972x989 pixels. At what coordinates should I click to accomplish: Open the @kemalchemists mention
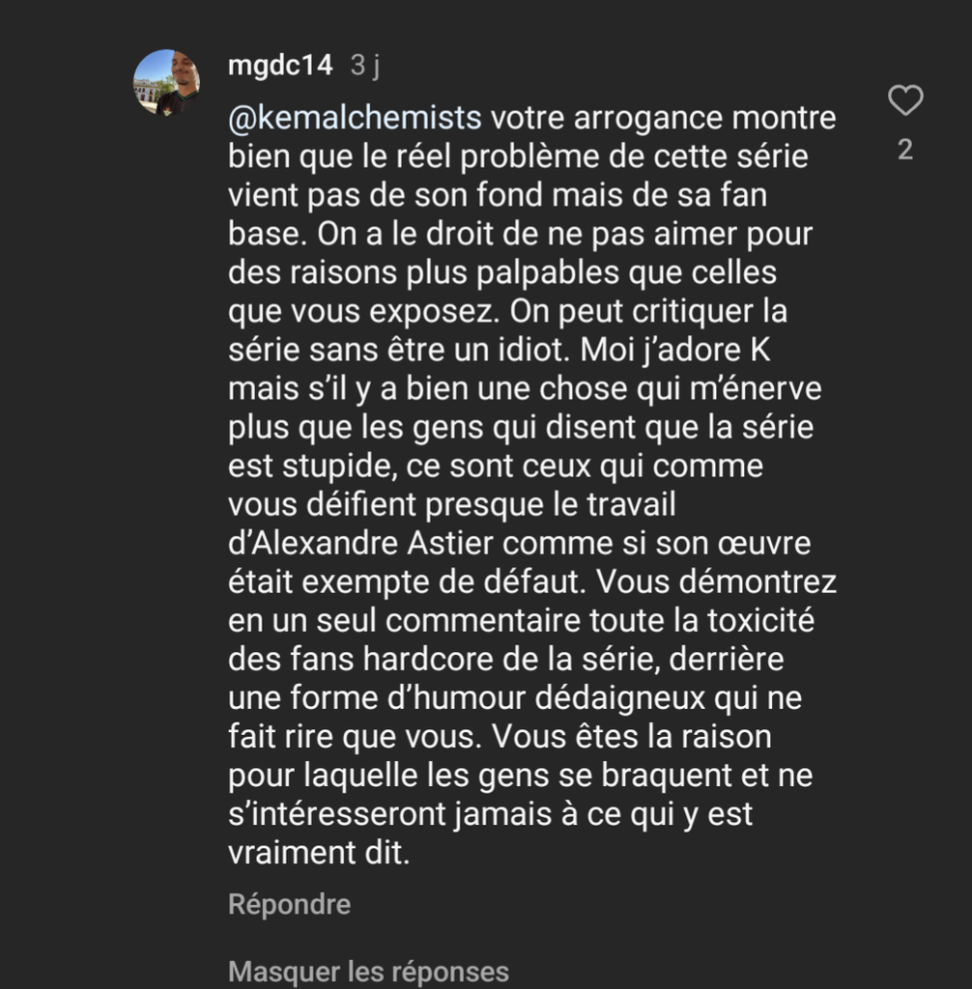355,119
